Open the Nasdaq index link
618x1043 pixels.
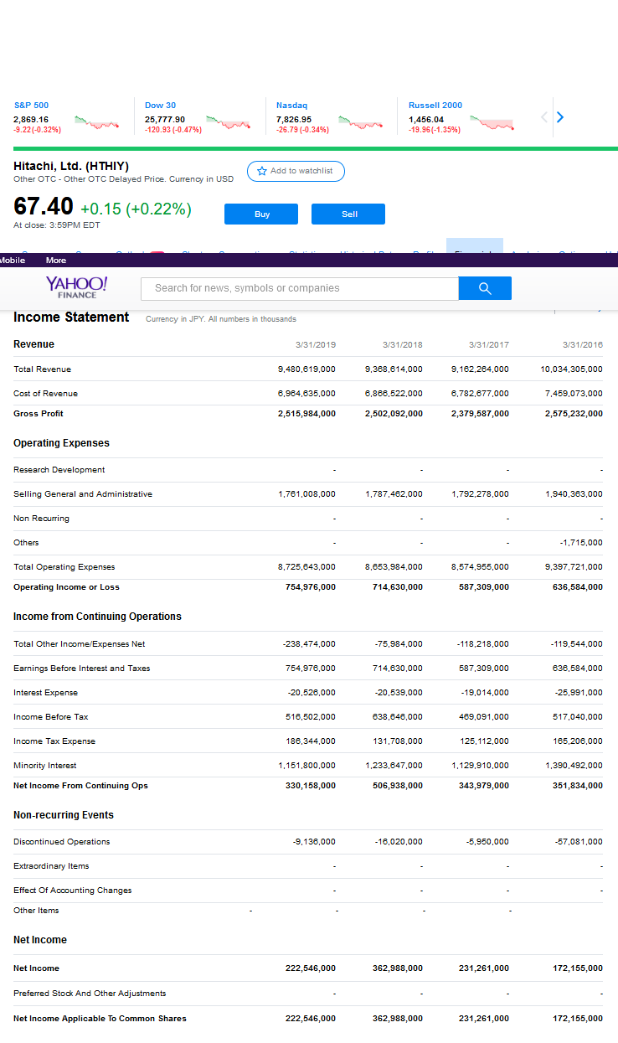[x=291, y=106]
